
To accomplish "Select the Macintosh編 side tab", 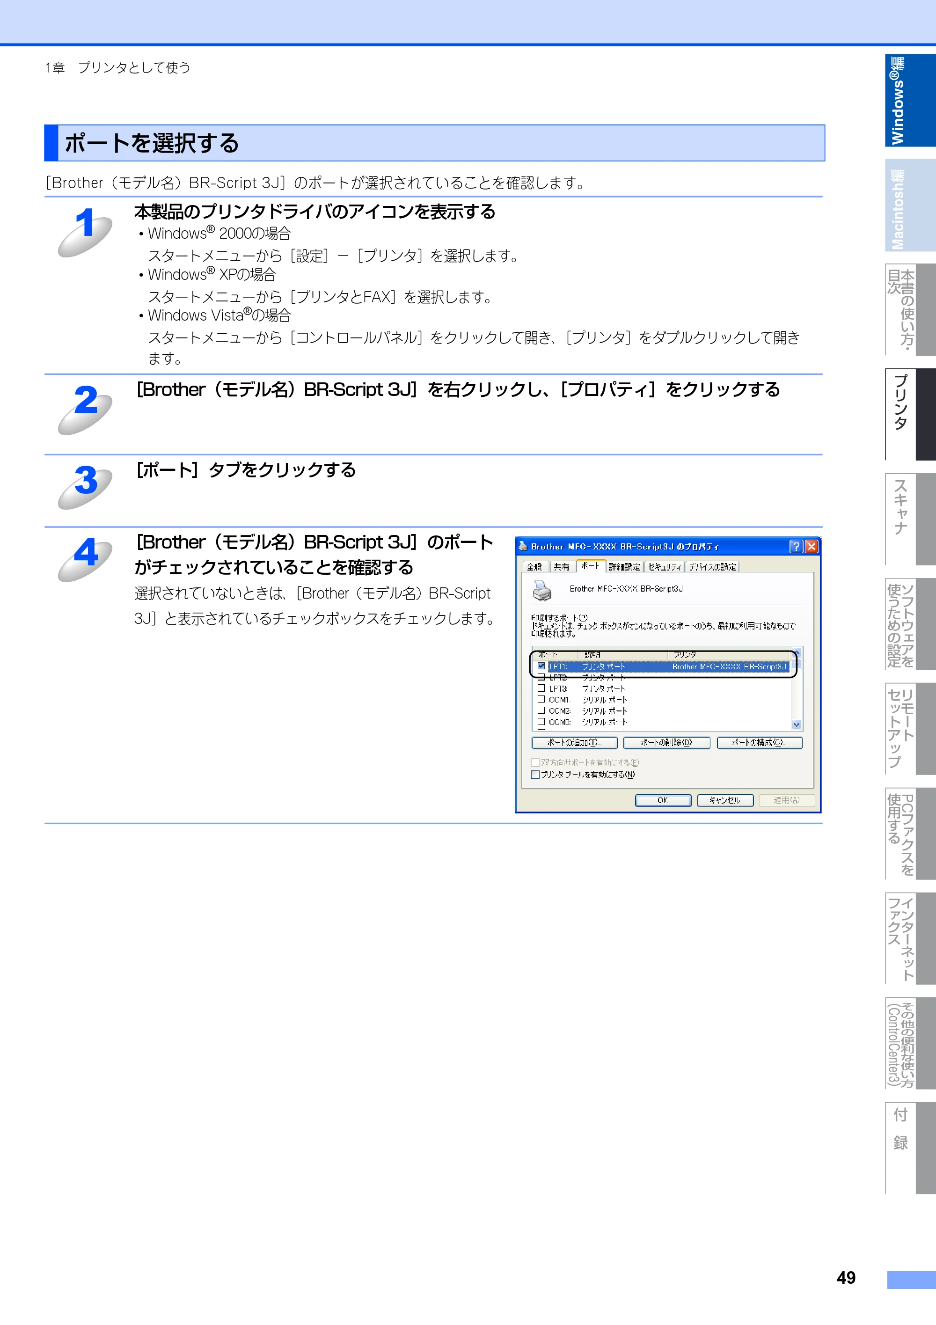I will pos(910,205).
